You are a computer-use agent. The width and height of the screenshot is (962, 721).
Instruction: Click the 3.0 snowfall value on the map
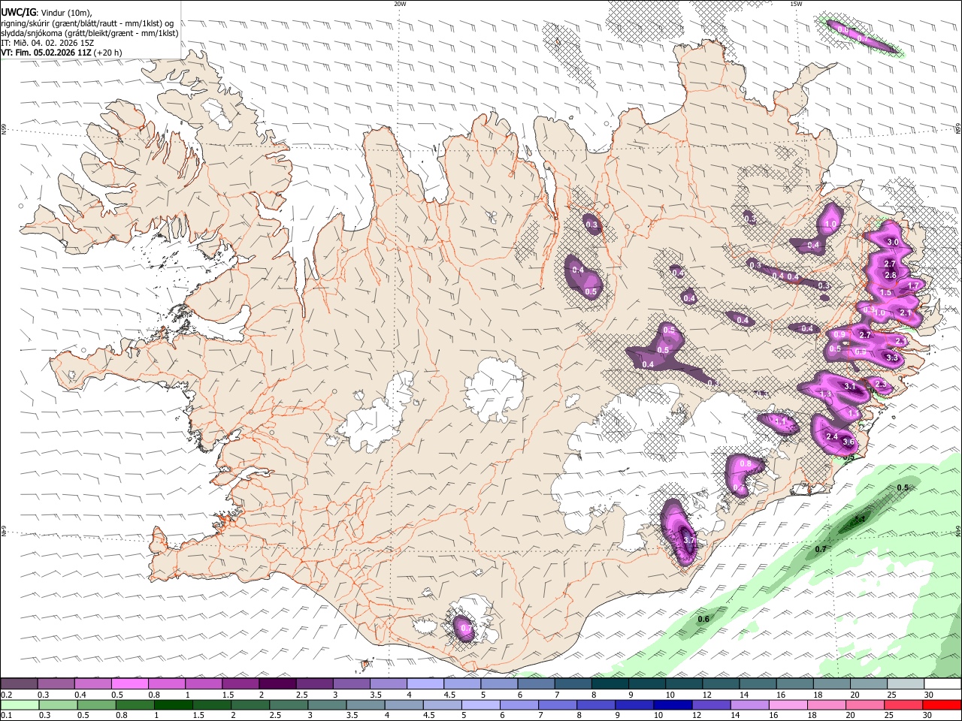click(x=892, y=243)
